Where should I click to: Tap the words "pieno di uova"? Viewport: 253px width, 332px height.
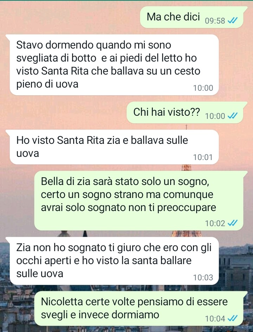pyautogui.click(x=47, y=84)
